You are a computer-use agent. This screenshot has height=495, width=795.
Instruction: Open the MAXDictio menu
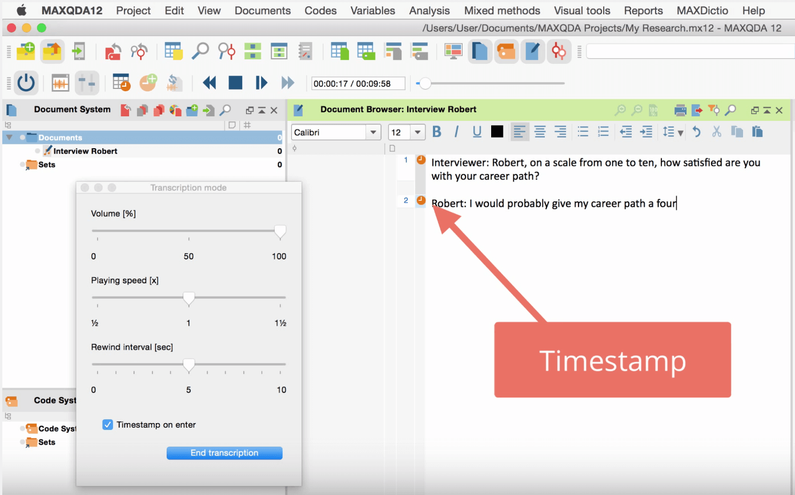pyautogui.click(x=702, y=10)
